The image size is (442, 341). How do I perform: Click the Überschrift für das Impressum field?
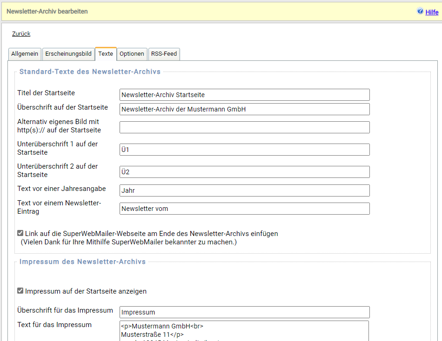pos(244,312)
